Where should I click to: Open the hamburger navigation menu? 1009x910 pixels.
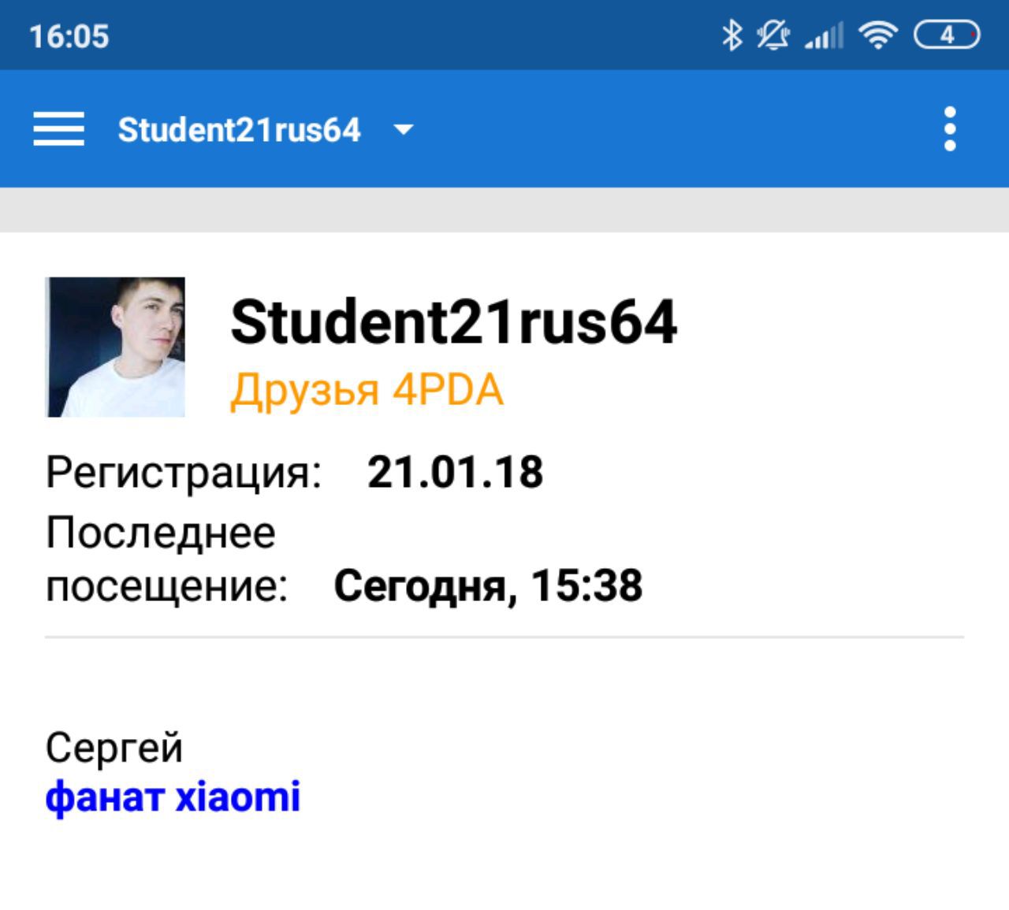tap(58, 128)
